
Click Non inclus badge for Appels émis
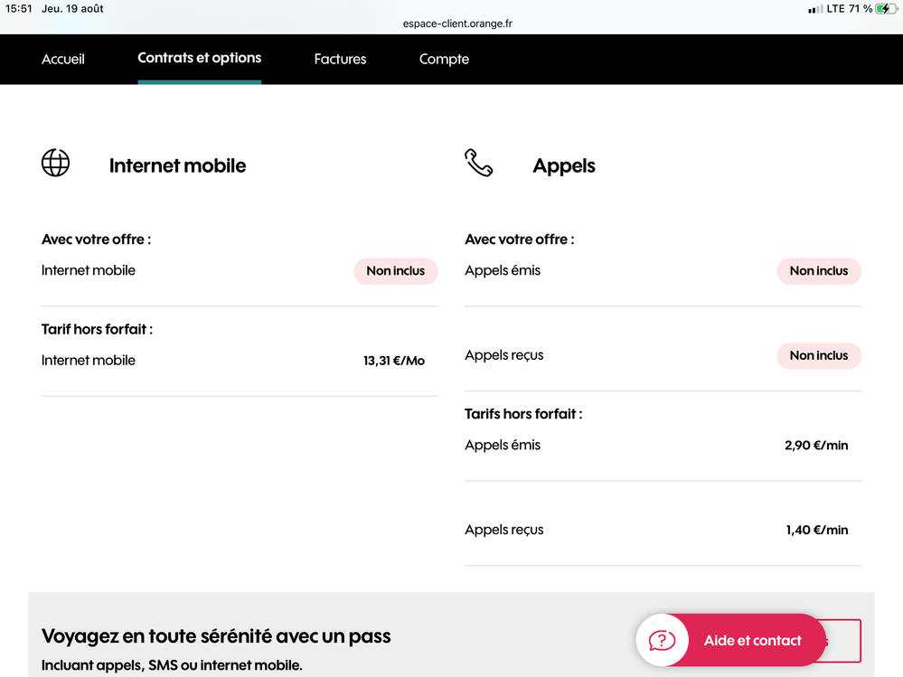pos(818,271)
